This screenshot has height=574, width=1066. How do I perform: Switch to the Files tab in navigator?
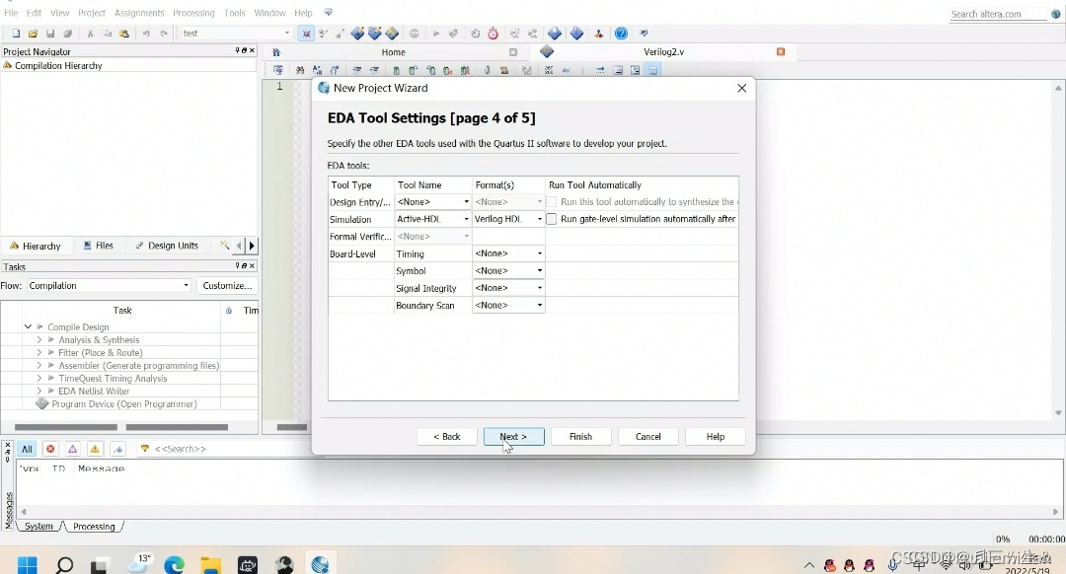click(x=99, y=246)
